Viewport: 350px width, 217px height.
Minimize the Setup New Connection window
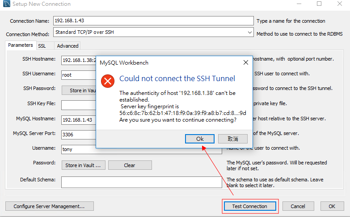pos(299,4)
